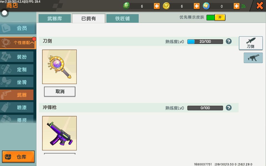
Task: Click the 取消 button under the wand
Action: click(60, 92)
